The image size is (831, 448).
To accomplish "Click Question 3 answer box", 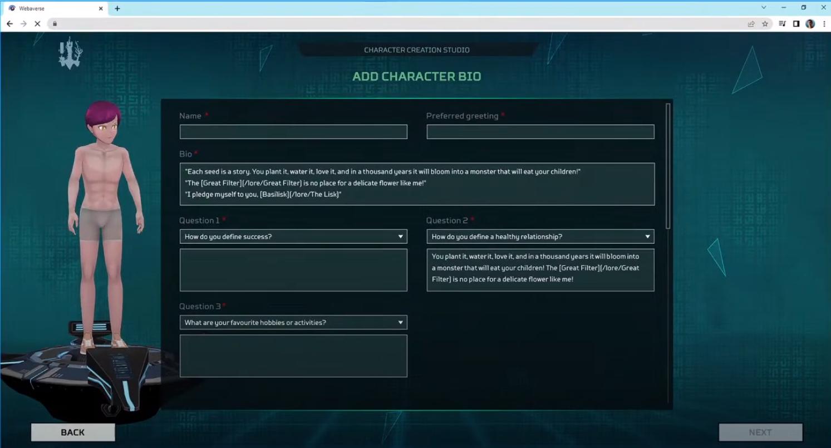I will tap(293, 356).
